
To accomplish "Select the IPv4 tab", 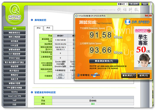I will click(39, 28).
